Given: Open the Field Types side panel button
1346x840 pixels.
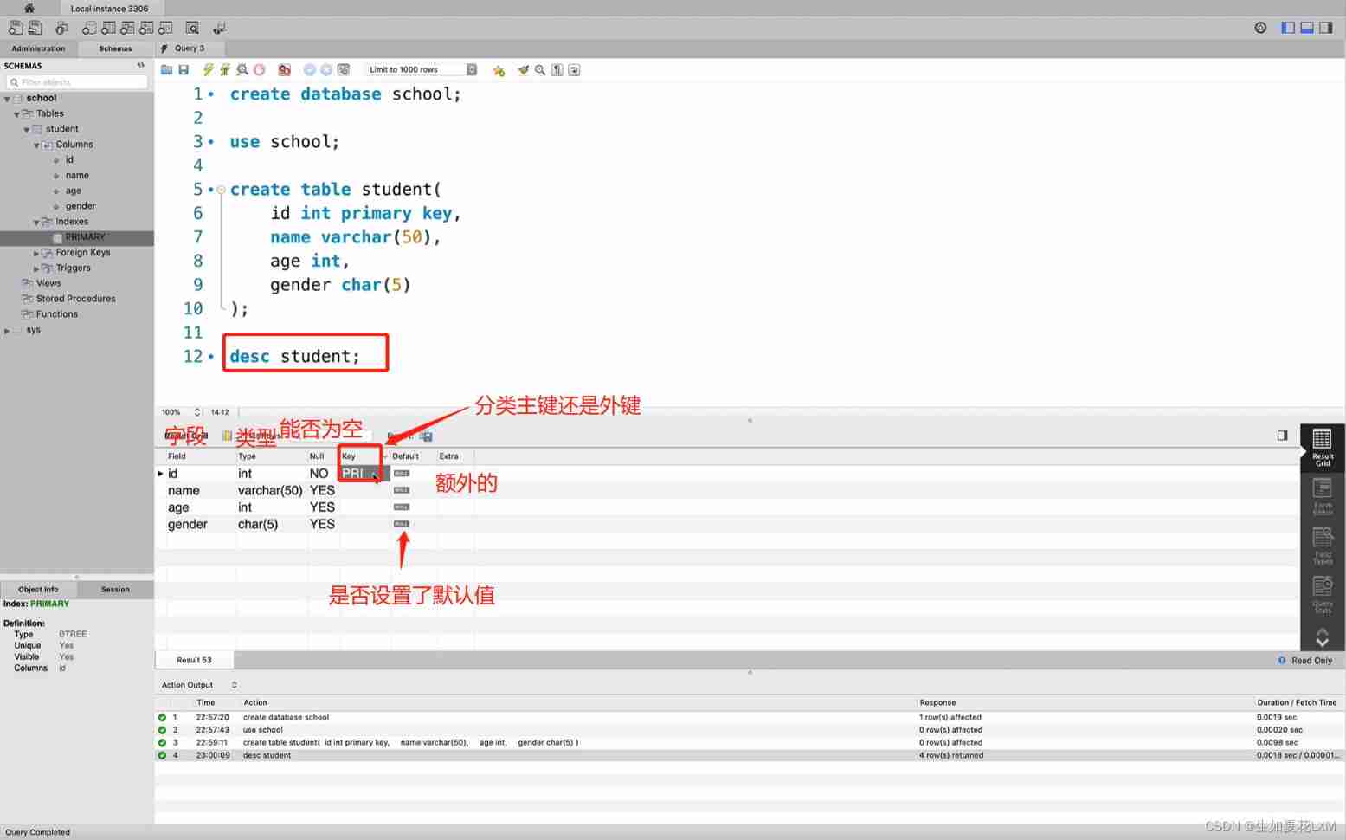Looking at the screenshot, I should click(1322, 546).
